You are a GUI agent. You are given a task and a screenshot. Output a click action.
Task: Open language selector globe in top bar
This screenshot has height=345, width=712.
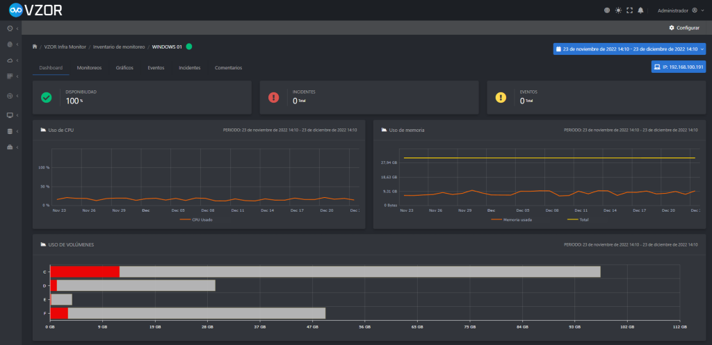tap(607, 10)
